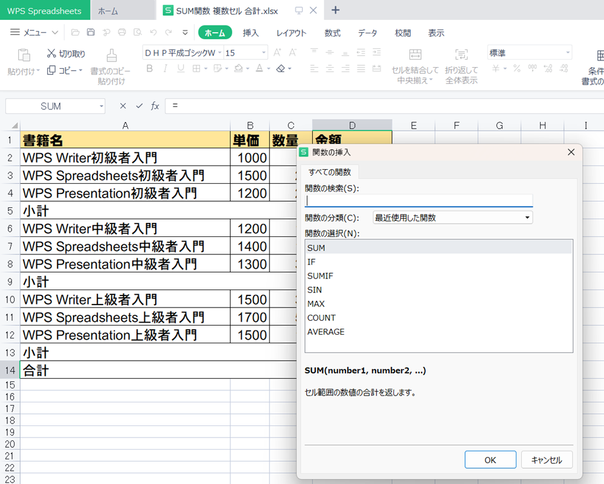Screen dimensions: 604x484
Task: Toggle underline U formatting
Action: pyautogui.click(x=180, y=69)
